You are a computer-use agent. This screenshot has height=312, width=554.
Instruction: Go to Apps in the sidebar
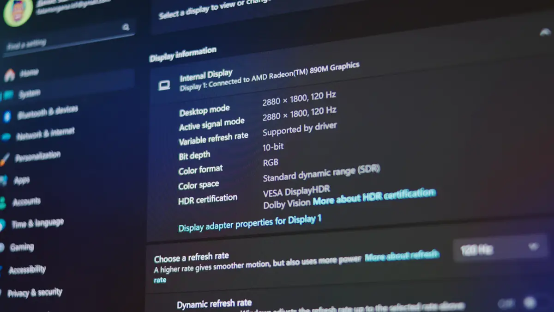[22, 181]
